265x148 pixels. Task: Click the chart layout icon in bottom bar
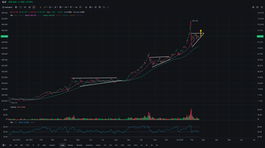coord(3,145)
